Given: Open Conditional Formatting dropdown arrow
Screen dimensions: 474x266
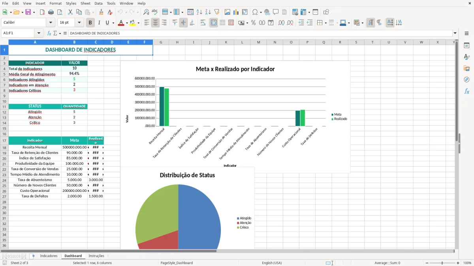Looking at the screenshot, I should tap(362, 23).
